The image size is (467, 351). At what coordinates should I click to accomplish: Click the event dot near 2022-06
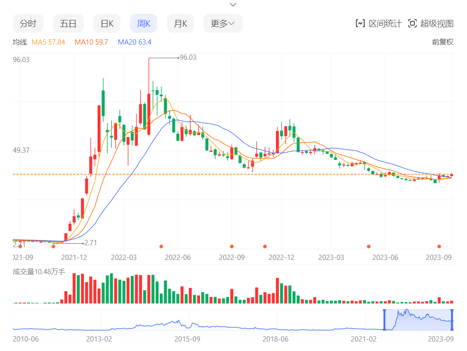(x=161, y=247)
